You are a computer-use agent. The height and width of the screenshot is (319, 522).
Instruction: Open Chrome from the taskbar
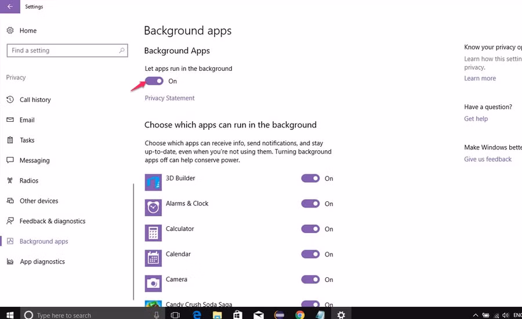300,315
